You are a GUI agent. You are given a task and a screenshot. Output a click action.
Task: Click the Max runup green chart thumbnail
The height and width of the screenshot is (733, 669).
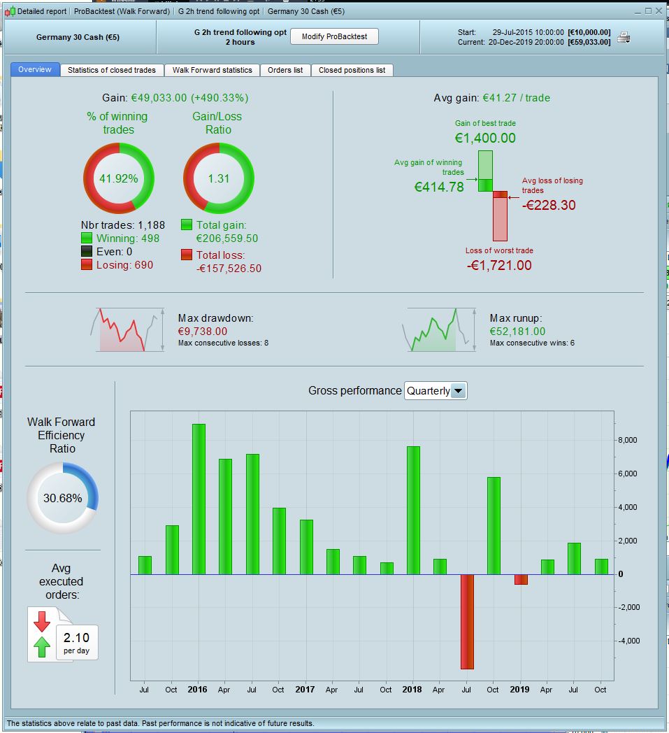(439, 329)
